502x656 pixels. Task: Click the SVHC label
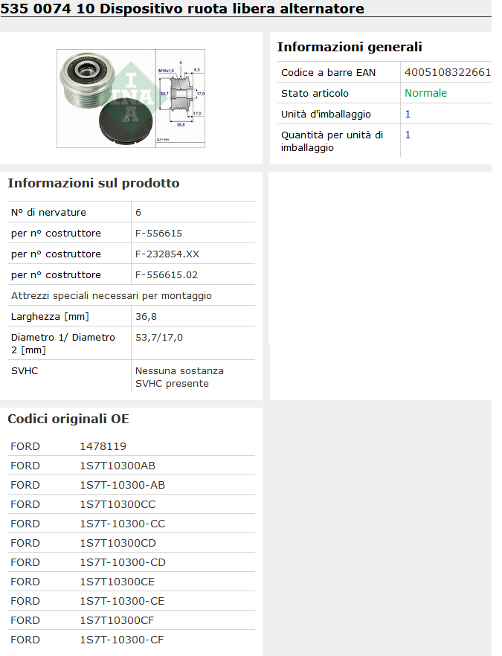(25, 370)
